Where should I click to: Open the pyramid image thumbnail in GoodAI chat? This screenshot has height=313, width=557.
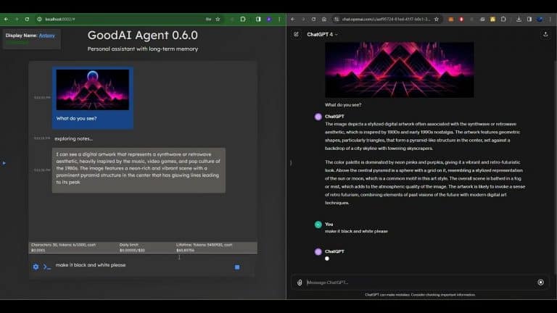tap(93, 90)
